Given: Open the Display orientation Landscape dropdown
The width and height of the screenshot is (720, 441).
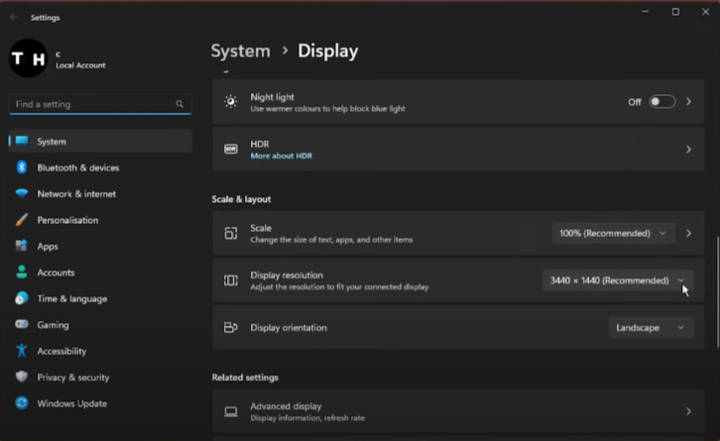Looking at the screenshot, I should (x=650, y=327).
